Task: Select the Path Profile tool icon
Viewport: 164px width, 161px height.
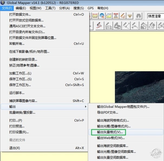Action: pyautogui.click(x=109, y=16)
